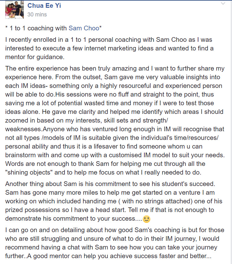Click the line beginning 'weaknesses.Anyone who has ventured'
232x264 pixels.
pos(115,129)
